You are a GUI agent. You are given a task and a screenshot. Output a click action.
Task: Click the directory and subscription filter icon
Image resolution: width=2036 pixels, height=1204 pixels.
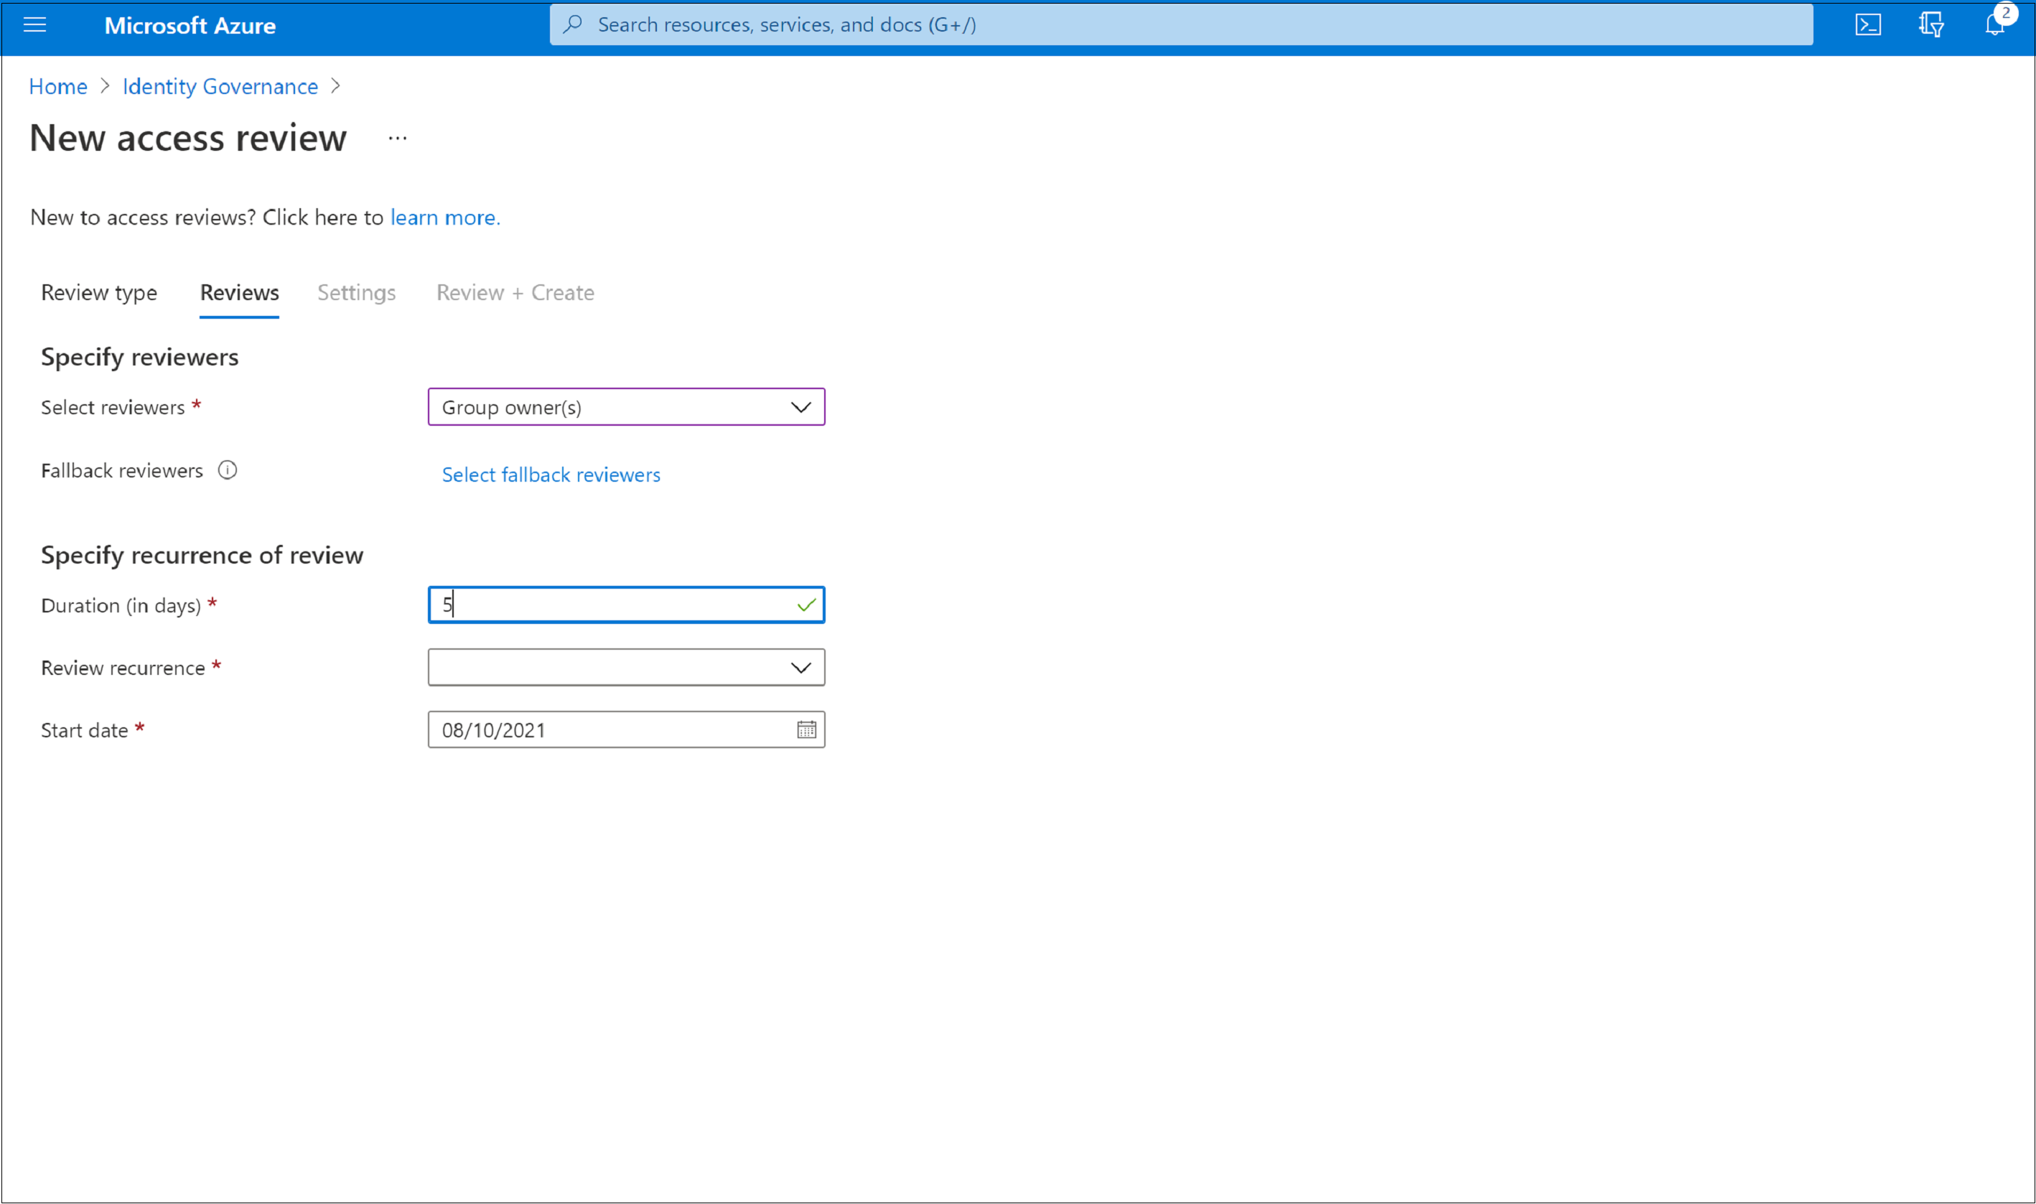tap(1930, 24)
